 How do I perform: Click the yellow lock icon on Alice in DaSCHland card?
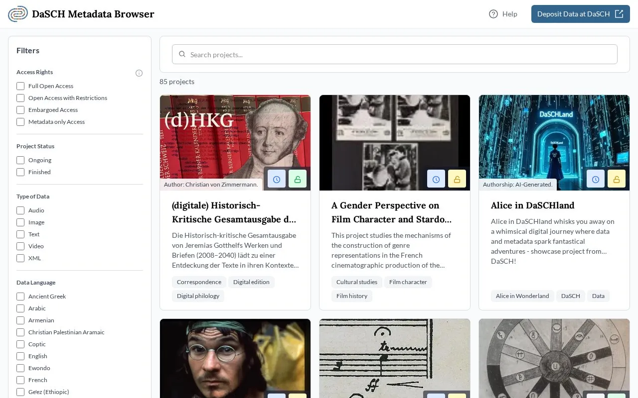617,179
